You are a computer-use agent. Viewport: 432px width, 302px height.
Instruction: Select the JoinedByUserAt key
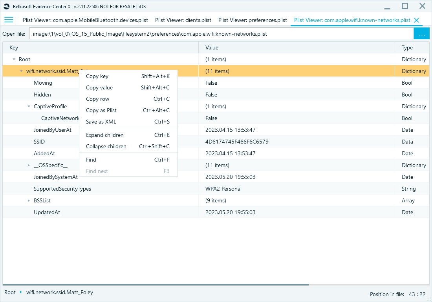coord(52,130)
